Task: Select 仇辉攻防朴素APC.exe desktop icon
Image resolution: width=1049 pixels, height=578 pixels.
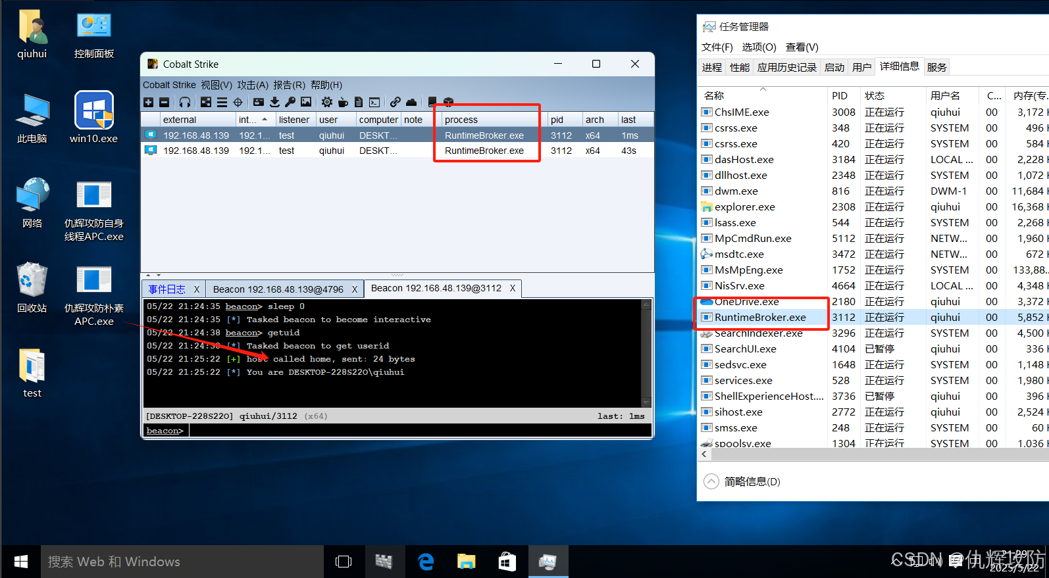Action: (93, 296)
